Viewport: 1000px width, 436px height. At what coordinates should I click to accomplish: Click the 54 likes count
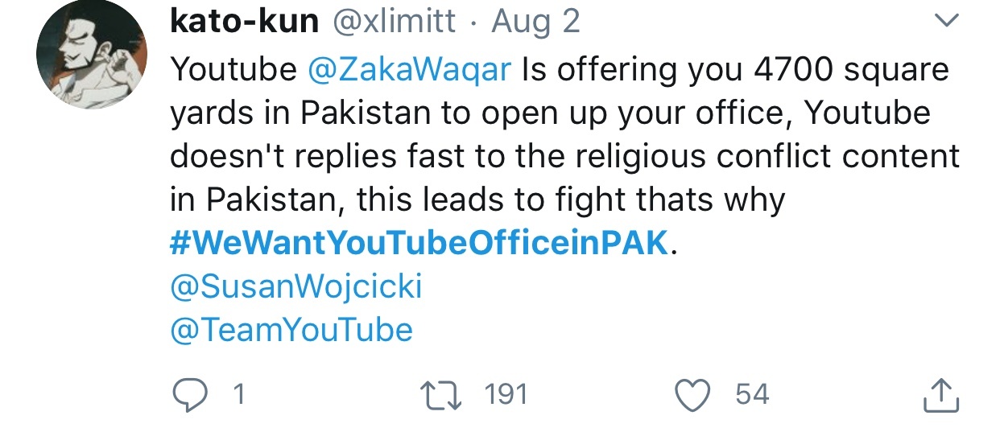pyautogui.click(x=753, y=394)
